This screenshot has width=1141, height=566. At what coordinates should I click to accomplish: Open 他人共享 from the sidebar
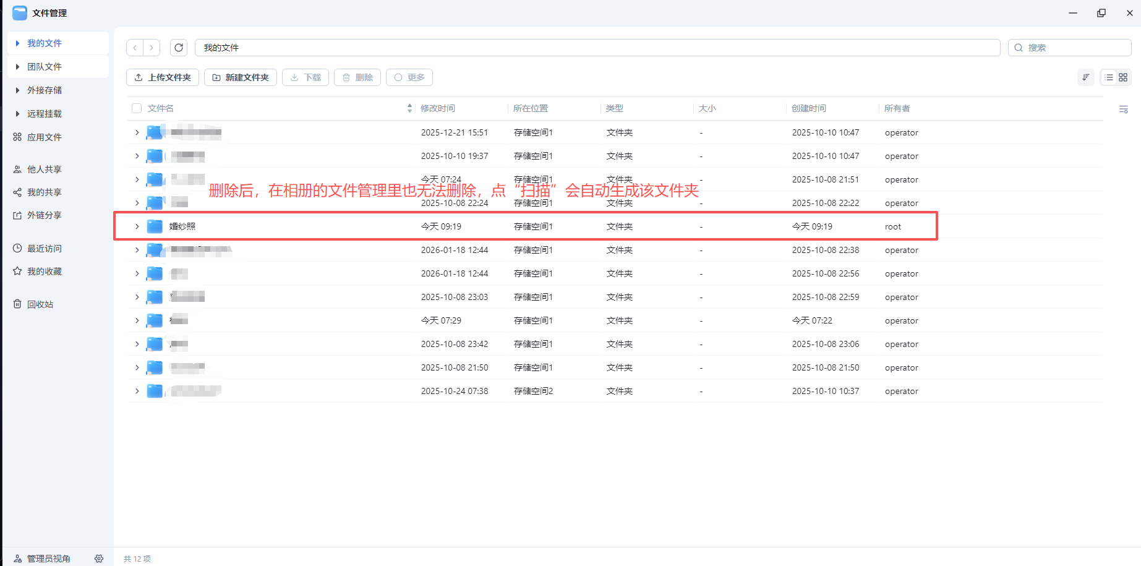[x=44, y=168]
